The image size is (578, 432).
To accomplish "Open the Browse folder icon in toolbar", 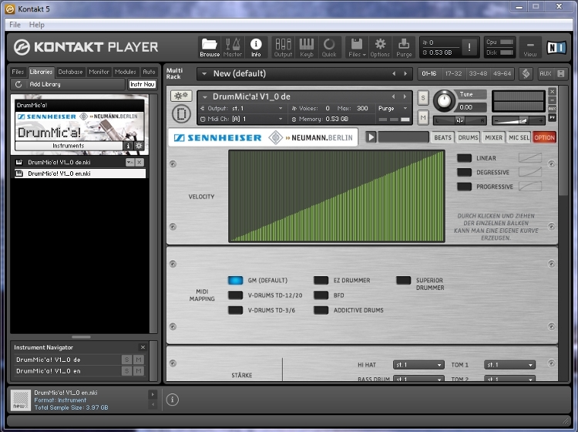I will click(210, 48).
